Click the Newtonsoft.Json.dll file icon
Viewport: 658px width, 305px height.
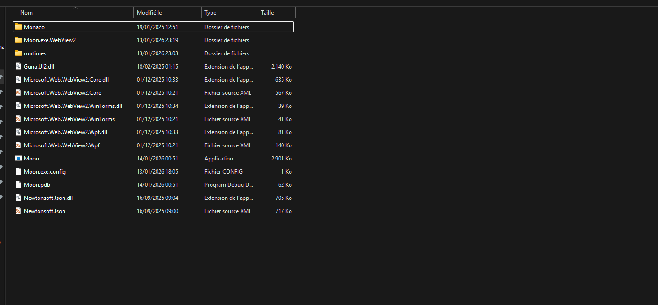(18, 198)
